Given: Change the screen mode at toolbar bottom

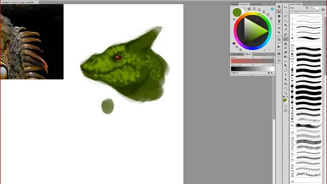Looking at the screenshot, I should tap(286, 111).
